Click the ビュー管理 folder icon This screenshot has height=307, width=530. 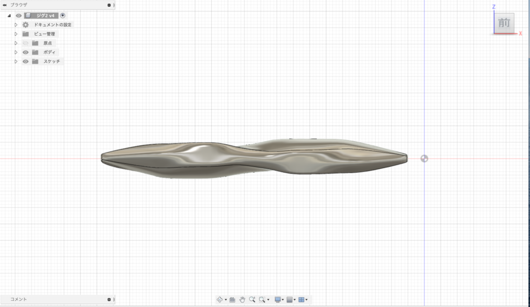point(26,34)
